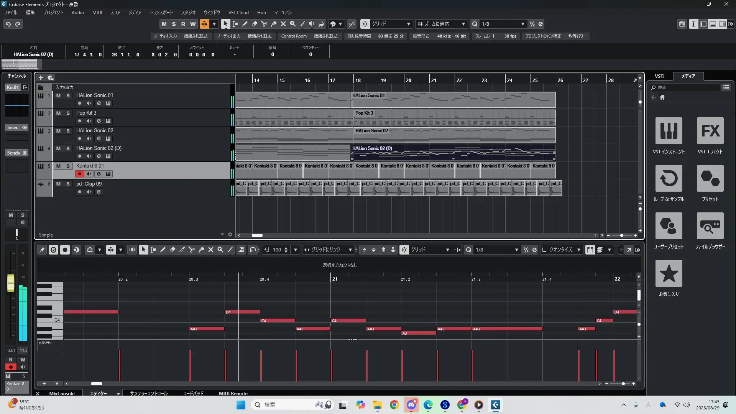Open VST Instruments media tile
736x414 pixels.
(x=669, y=131)
